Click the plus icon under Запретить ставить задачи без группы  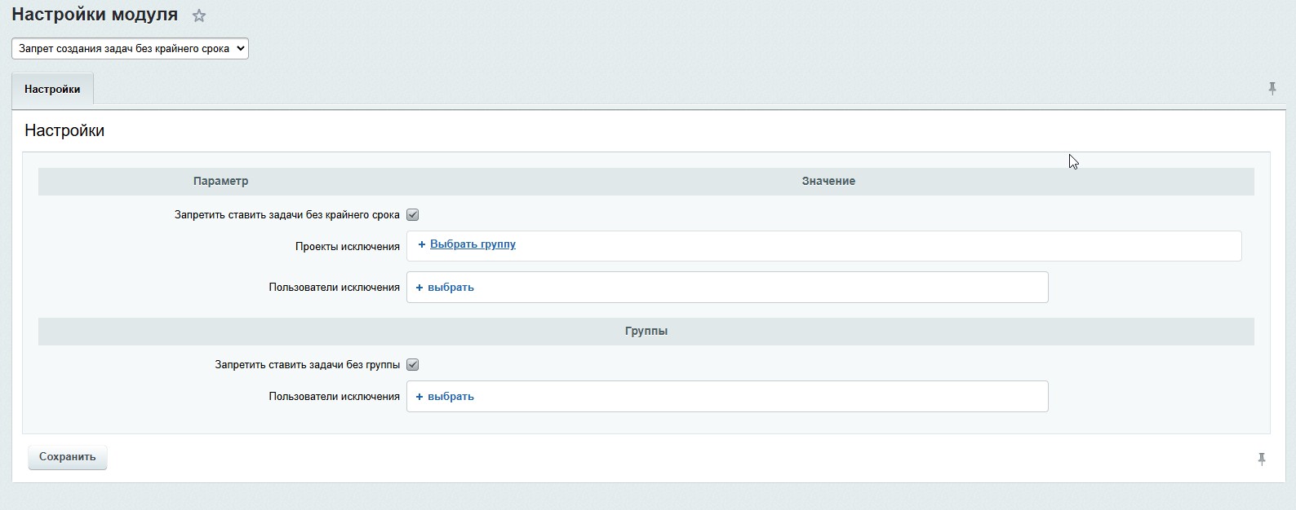pos(419,397)
